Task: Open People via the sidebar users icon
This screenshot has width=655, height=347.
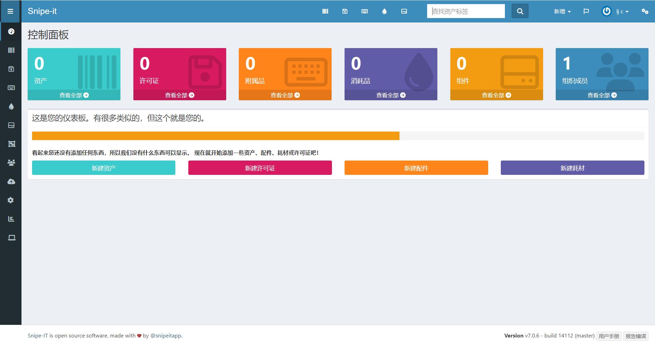Action: coord(11,163)
